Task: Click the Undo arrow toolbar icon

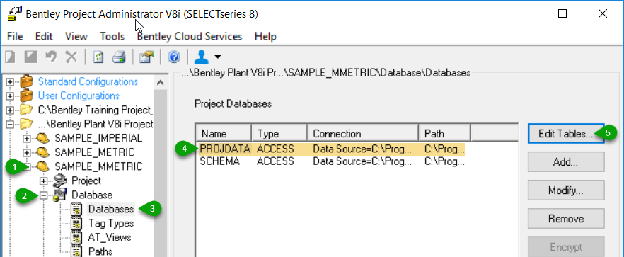Action: pos(51,57)
